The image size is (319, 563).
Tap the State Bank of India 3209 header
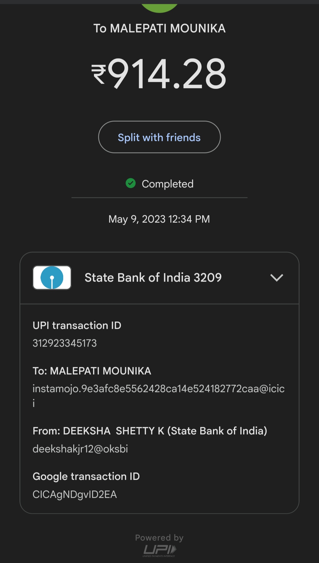pyautogui.click(x=153, y=278)
